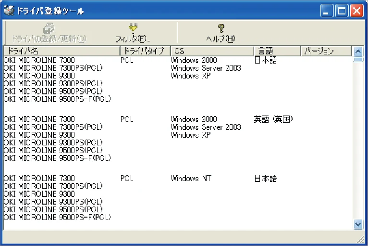Viewport: 368px width, 246px height.
Task: Minimize the ドライバ登録ツール window
Action: pos(327,11)
